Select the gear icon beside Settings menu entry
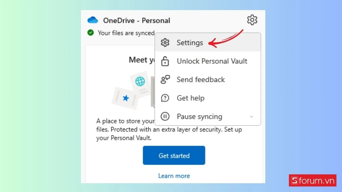The width and height of the screenshot is (342, 192). click(165, 42)
